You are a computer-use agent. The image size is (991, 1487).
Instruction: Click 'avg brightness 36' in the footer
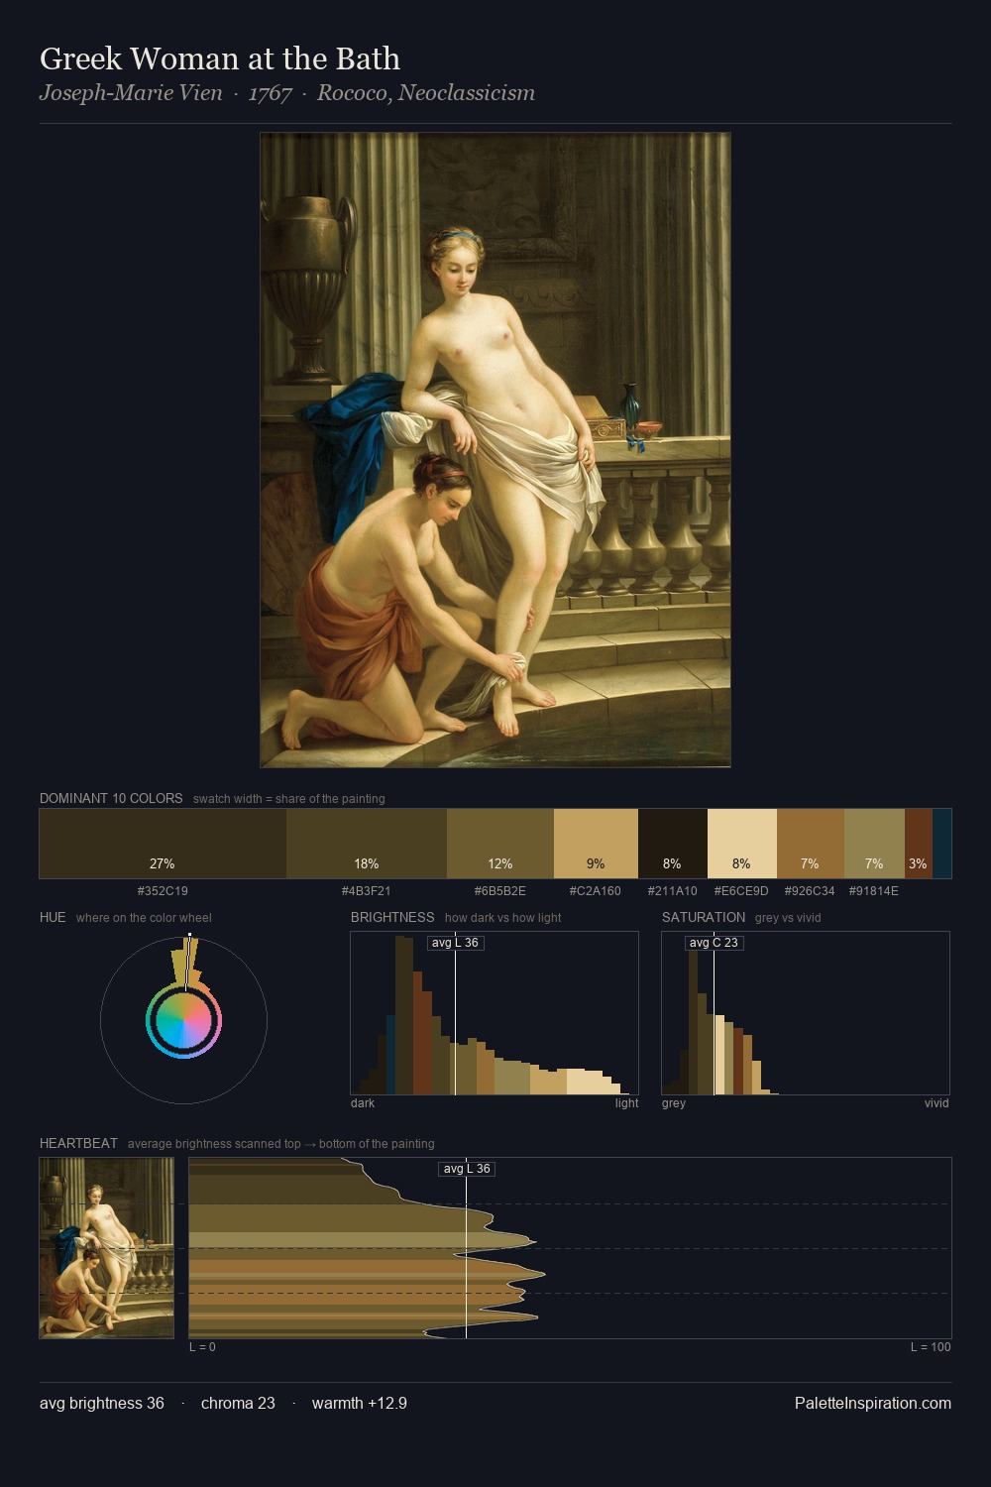[x=102, y=1404]
